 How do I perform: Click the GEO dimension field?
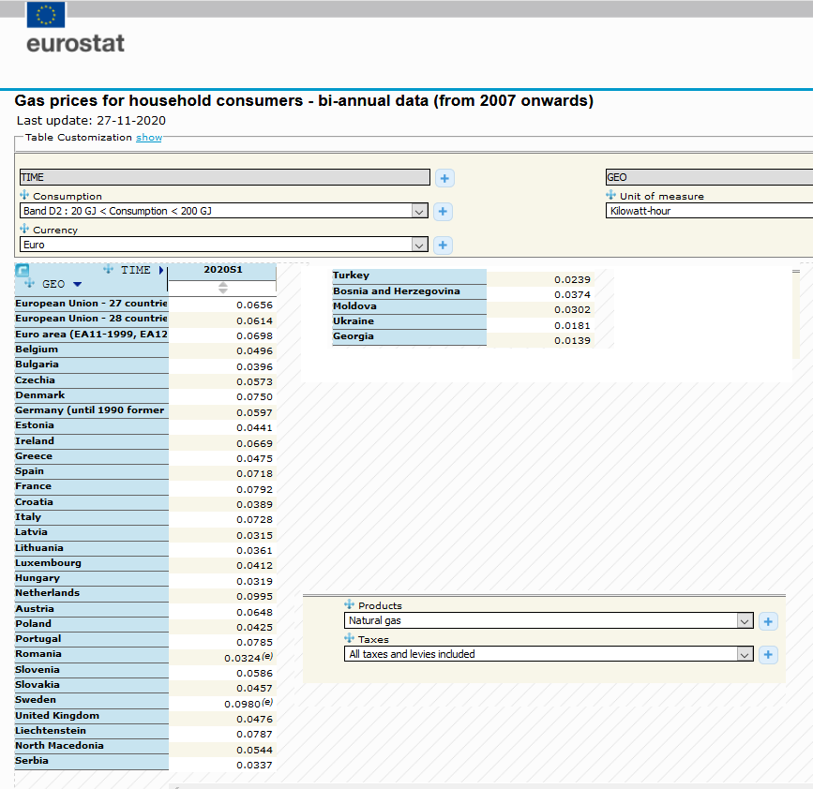709,177
